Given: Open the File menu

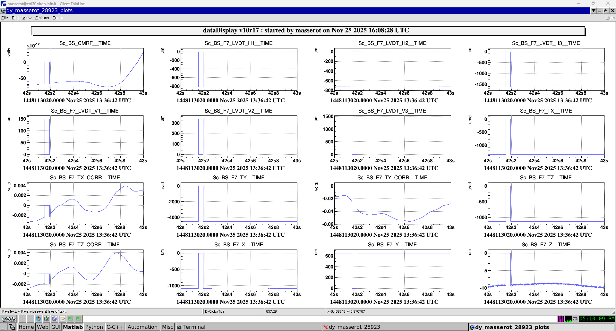Looking at the screenshot, I should coord(4,18).
